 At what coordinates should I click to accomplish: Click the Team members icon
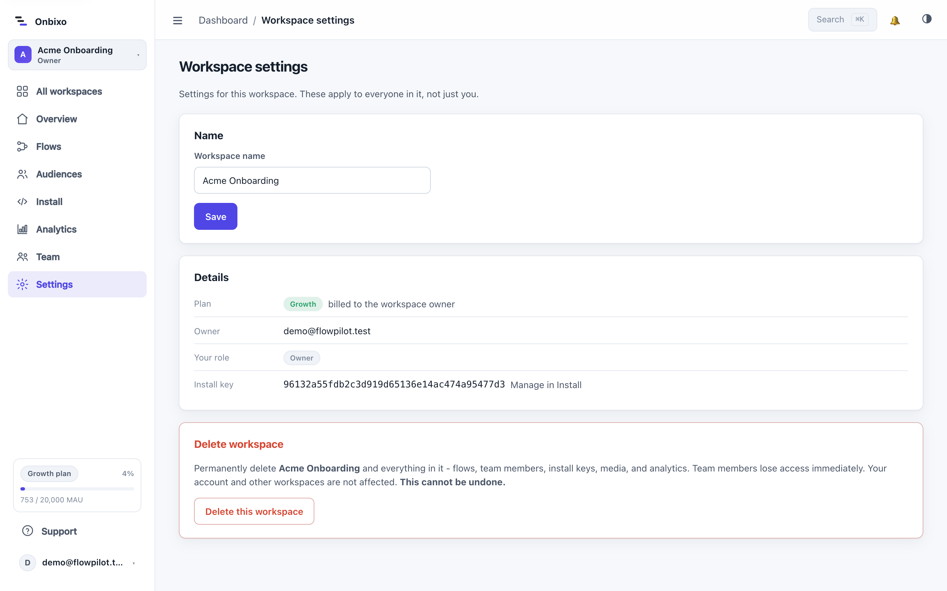(x=22, y=257)
